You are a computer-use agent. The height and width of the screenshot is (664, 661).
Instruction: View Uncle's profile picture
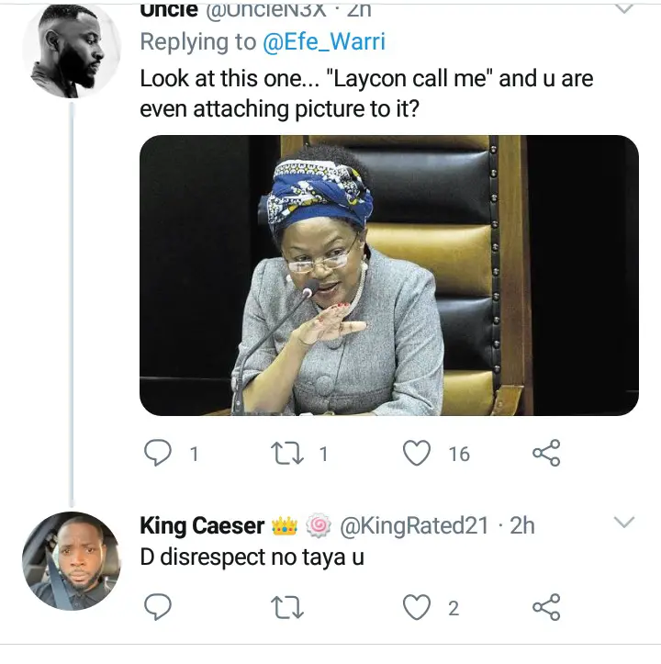71,51
